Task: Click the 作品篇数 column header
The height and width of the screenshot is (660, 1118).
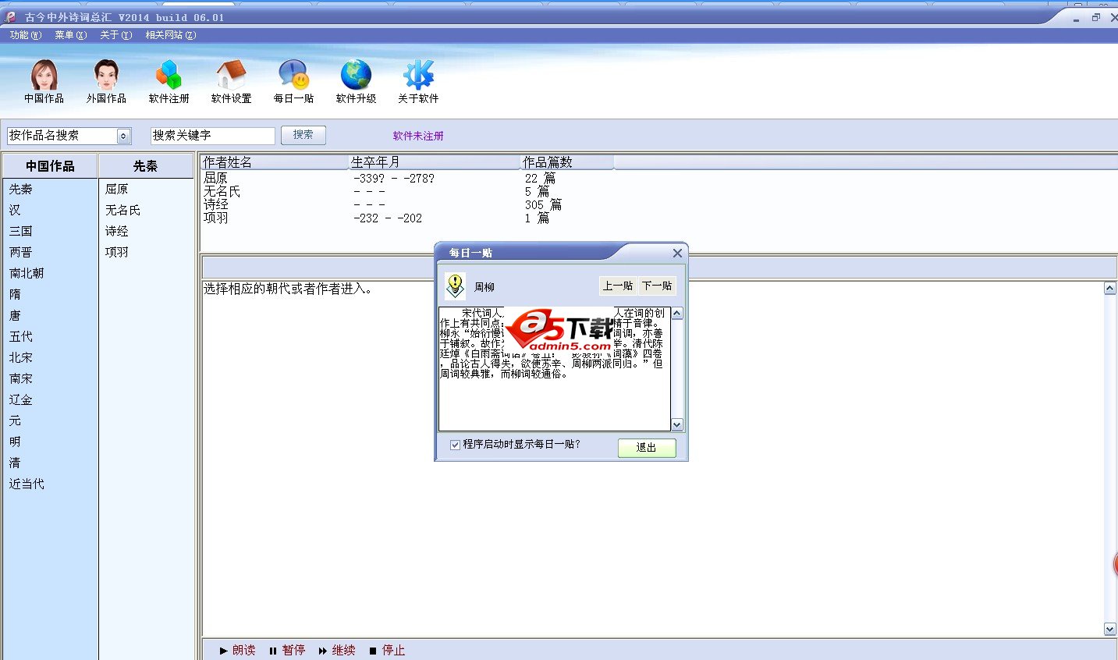Action: pyautogui.click(x=567, y=162)
